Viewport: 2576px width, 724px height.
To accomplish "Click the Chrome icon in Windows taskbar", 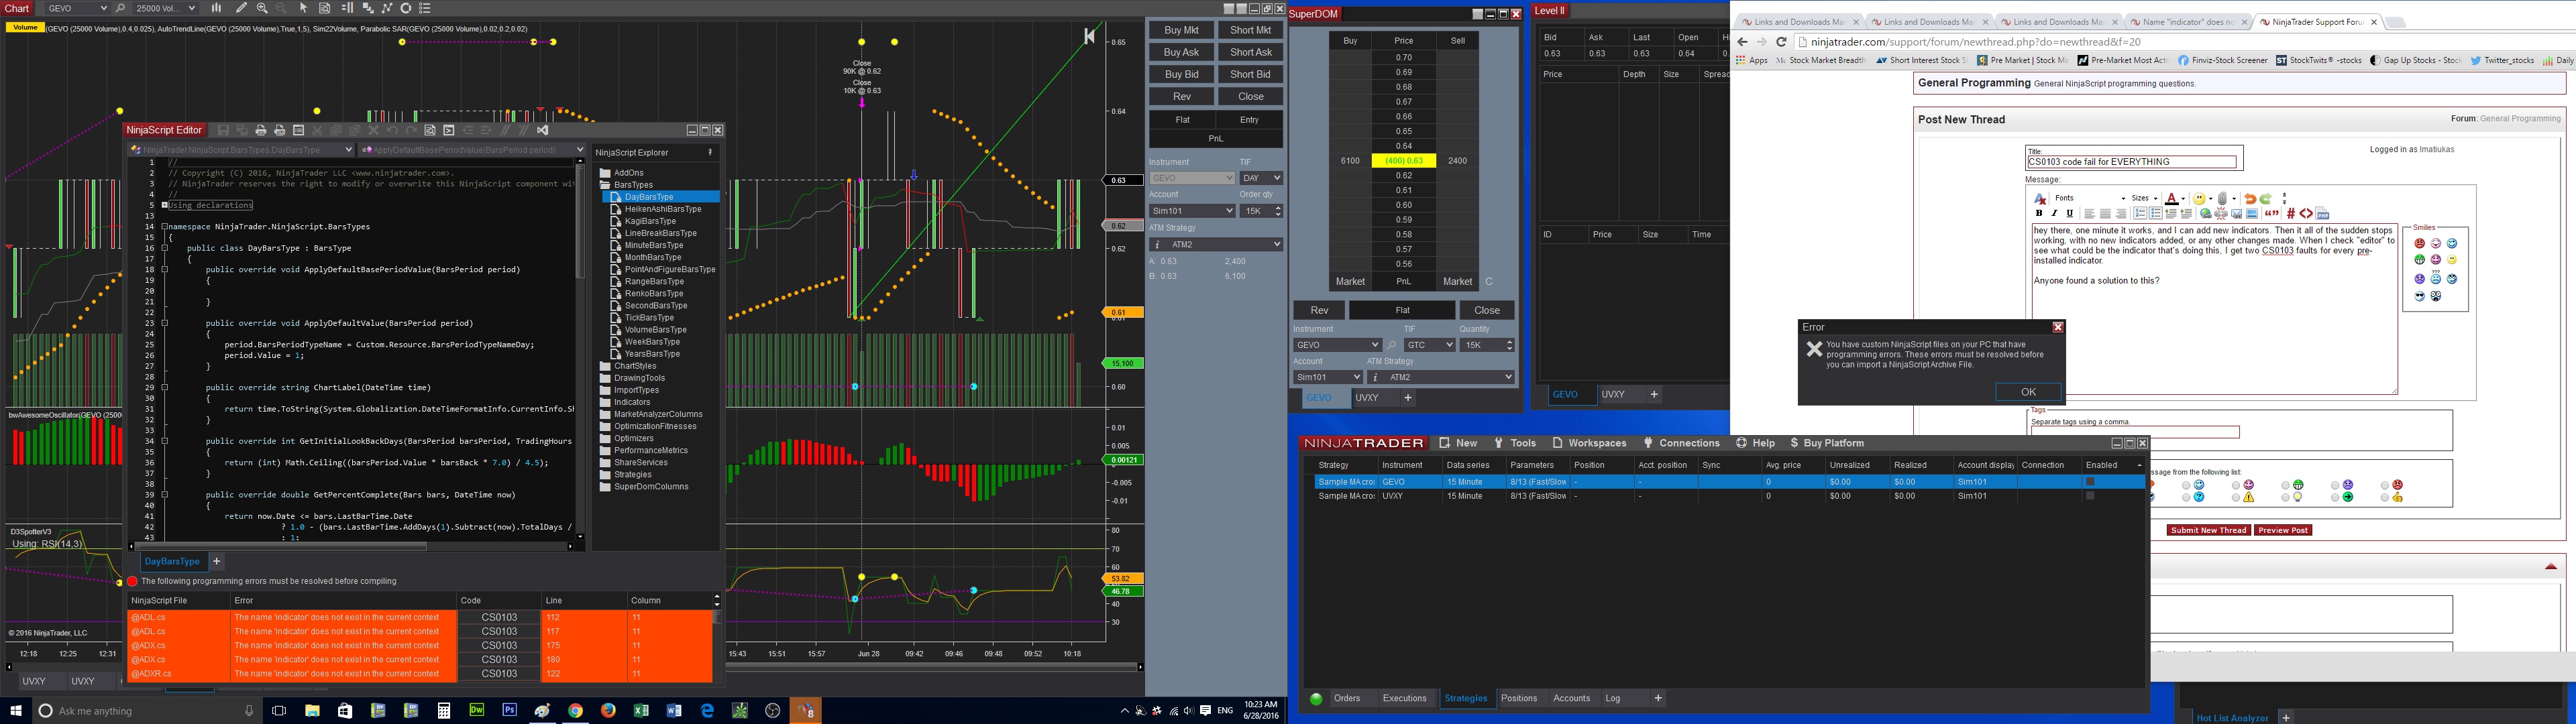I will [x=575, y=711].
